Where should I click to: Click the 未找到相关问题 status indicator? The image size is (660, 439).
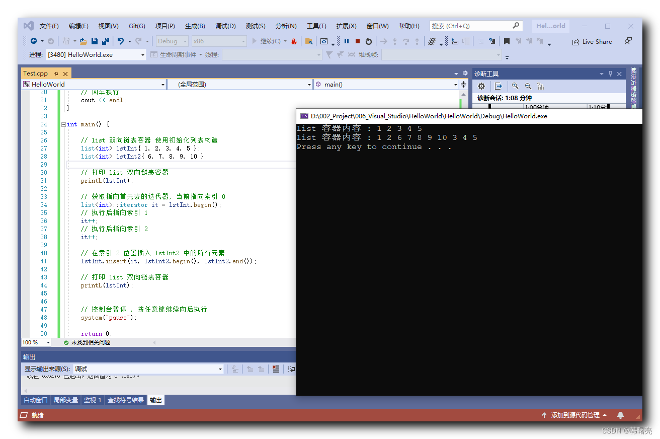point(87,342)
